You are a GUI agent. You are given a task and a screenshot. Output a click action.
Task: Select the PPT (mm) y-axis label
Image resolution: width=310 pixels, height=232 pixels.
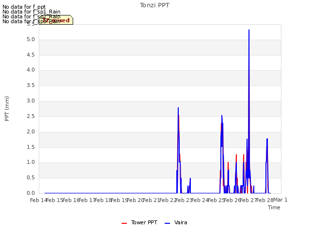tap(7, 109)
